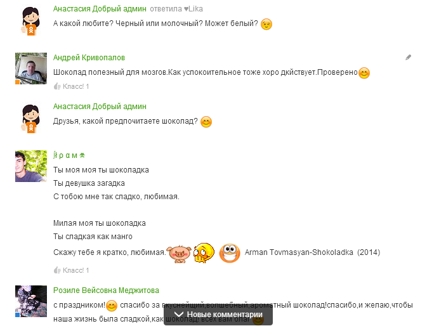Image resolution: width=446 pixels, height=326 pixels.
Task: Click Ѩрαм's avatar photo thumbnail
Action: pos(31,166)
